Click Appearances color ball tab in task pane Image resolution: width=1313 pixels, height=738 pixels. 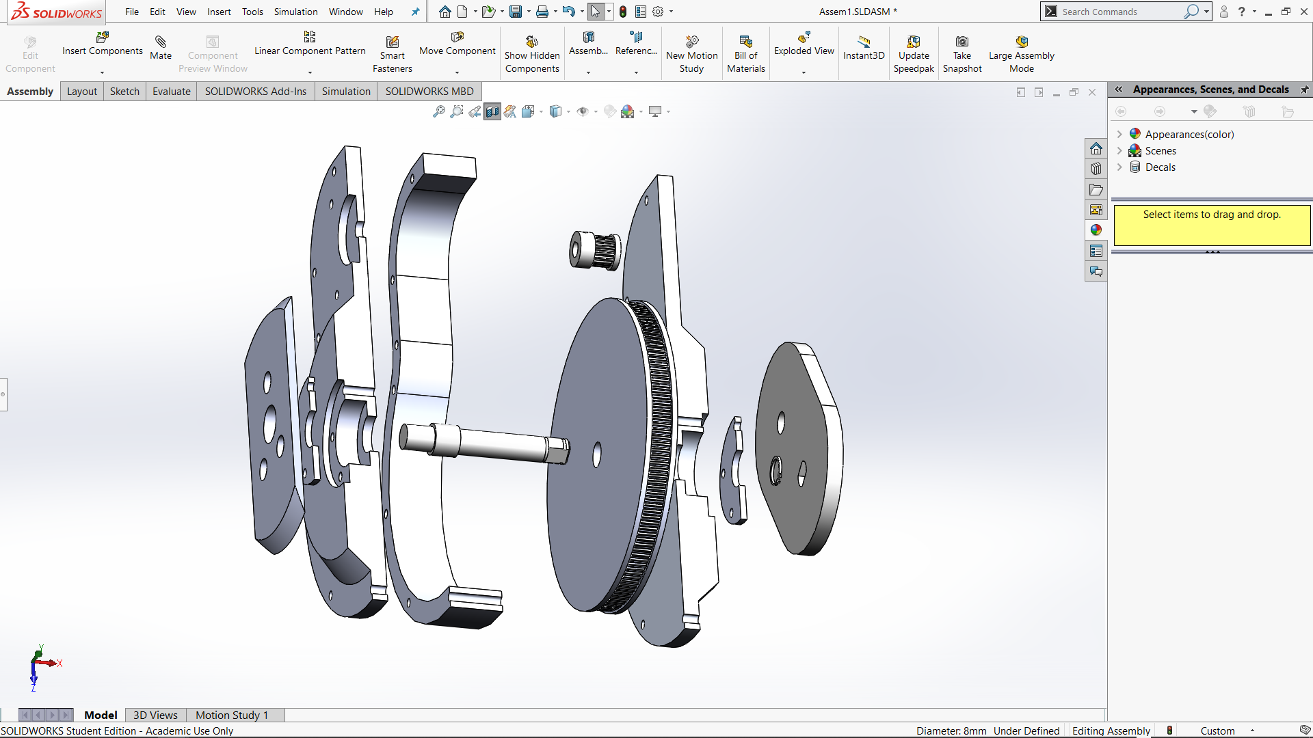click(x=1096, y=230)
